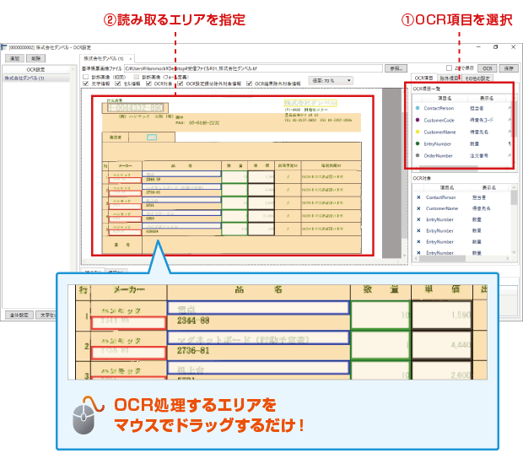The height and width of the screenshot is (464, 523).
Task: Select the ContactPerson row in OCR項目一覧
Action: coord(462,108)
